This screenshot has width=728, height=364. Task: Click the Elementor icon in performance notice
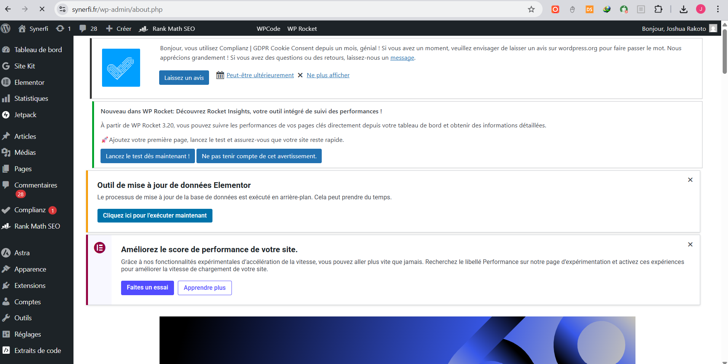pos(100,248)
